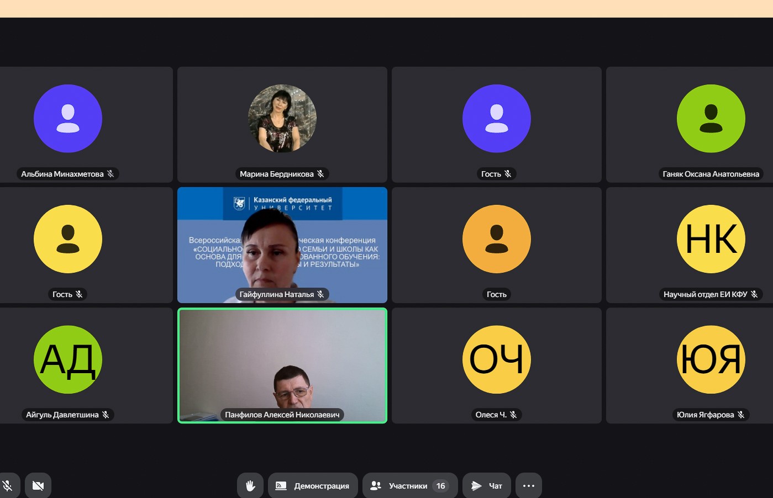The width and height of the screenshot is (773, 498).
Task: Click the participant count badge 16
Action: pyautogui.click(x=440, y=486)
